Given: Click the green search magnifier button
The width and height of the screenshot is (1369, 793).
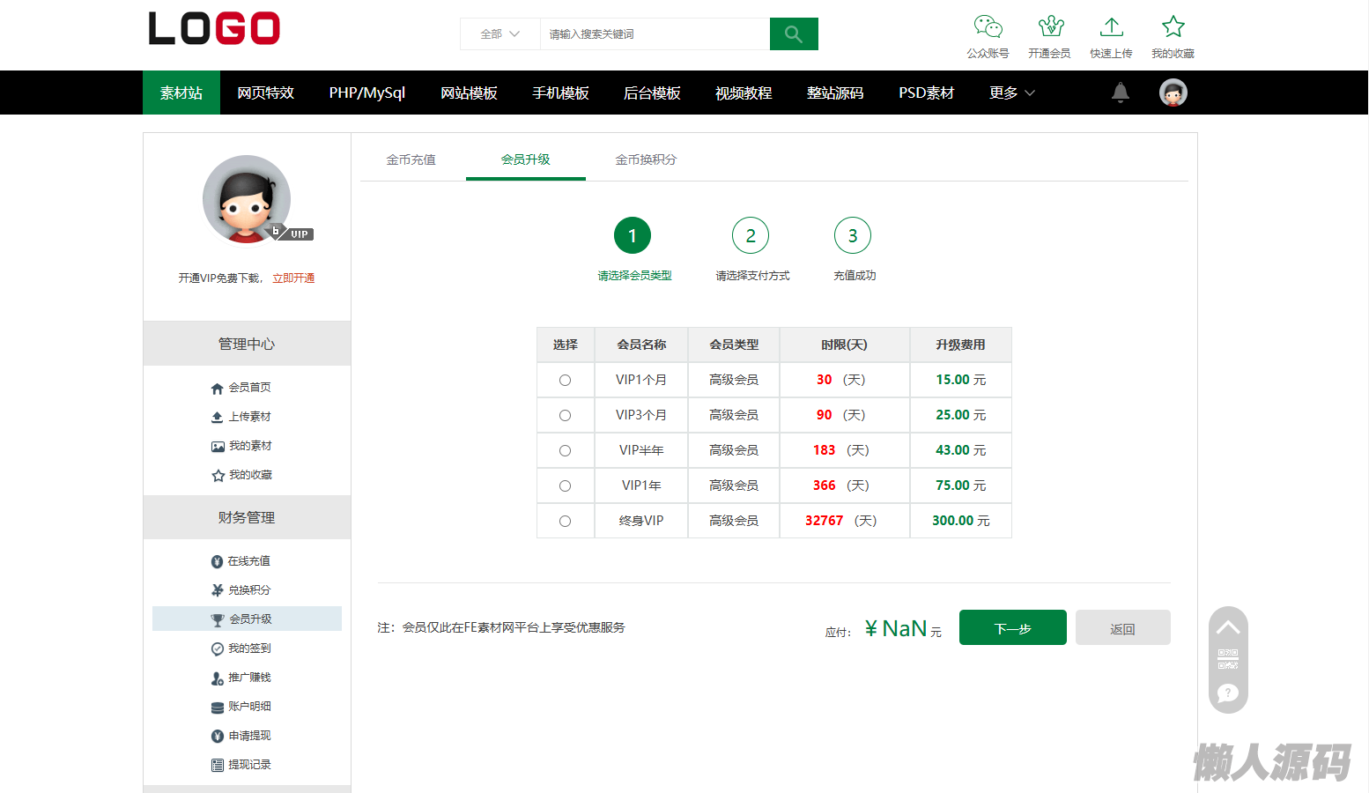Looking at the screenshot, I should coord(793,34).
